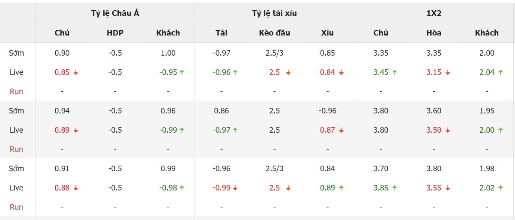Image resolution: width=515 pixels, height=220 pixels.
Task: Click the green up arrow next to -0.95
Action: 182,73
